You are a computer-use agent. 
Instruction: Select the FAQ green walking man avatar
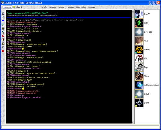point(139,23)
